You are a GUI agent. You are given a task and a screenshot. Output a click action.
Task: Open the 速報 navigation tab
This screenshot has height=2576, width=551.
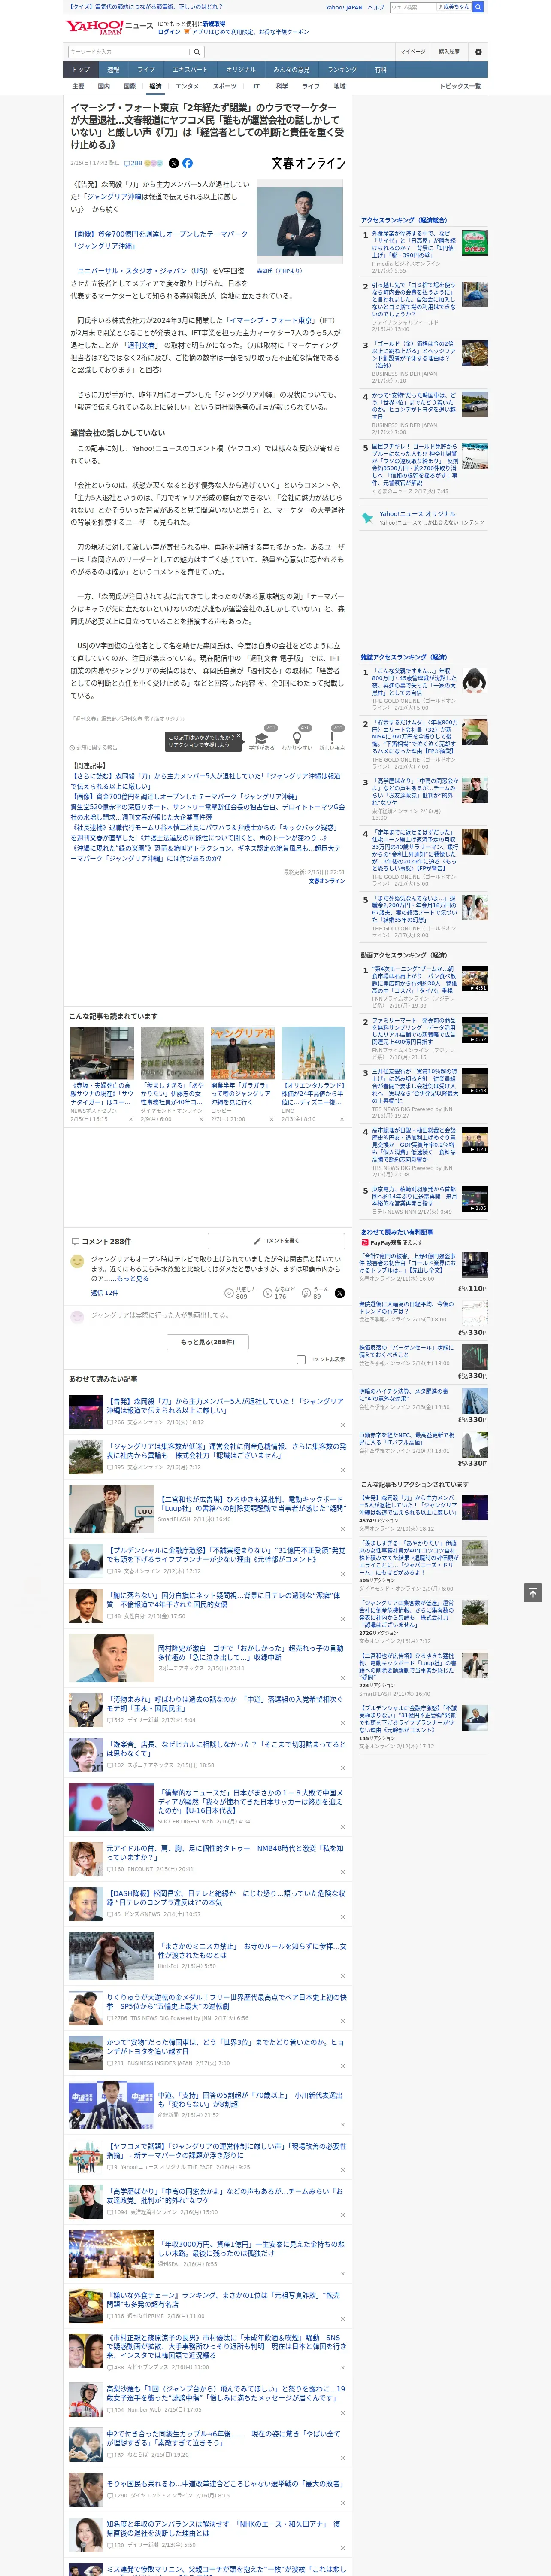click(x=113, y=70)
